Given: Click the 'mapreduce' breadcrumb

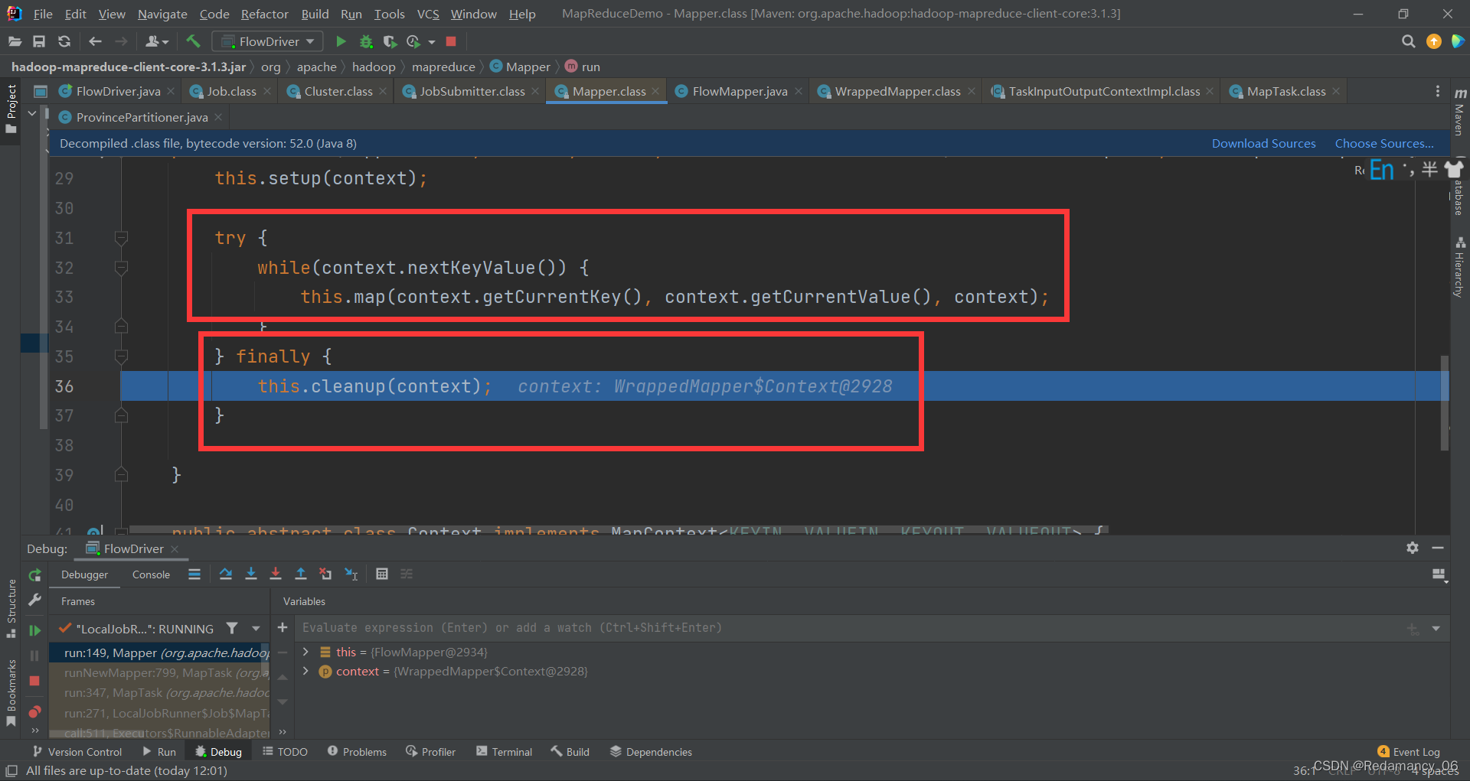Looking at the screenshot, I should 443,67.
